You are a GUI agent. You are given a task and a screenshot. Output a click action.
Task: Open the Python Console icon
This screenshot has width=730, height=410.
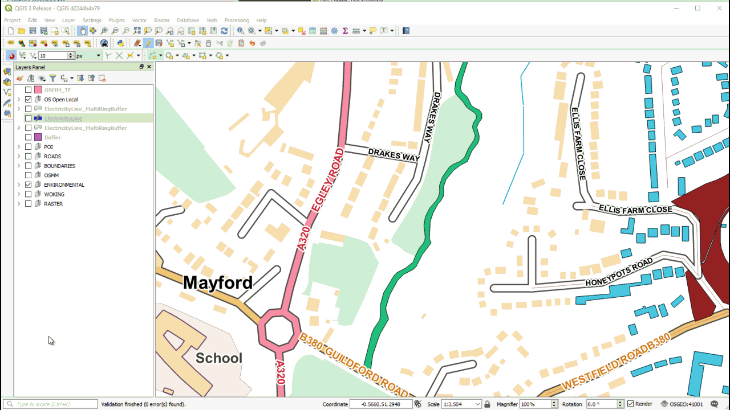pyautogui.click(x=120, y=43)
